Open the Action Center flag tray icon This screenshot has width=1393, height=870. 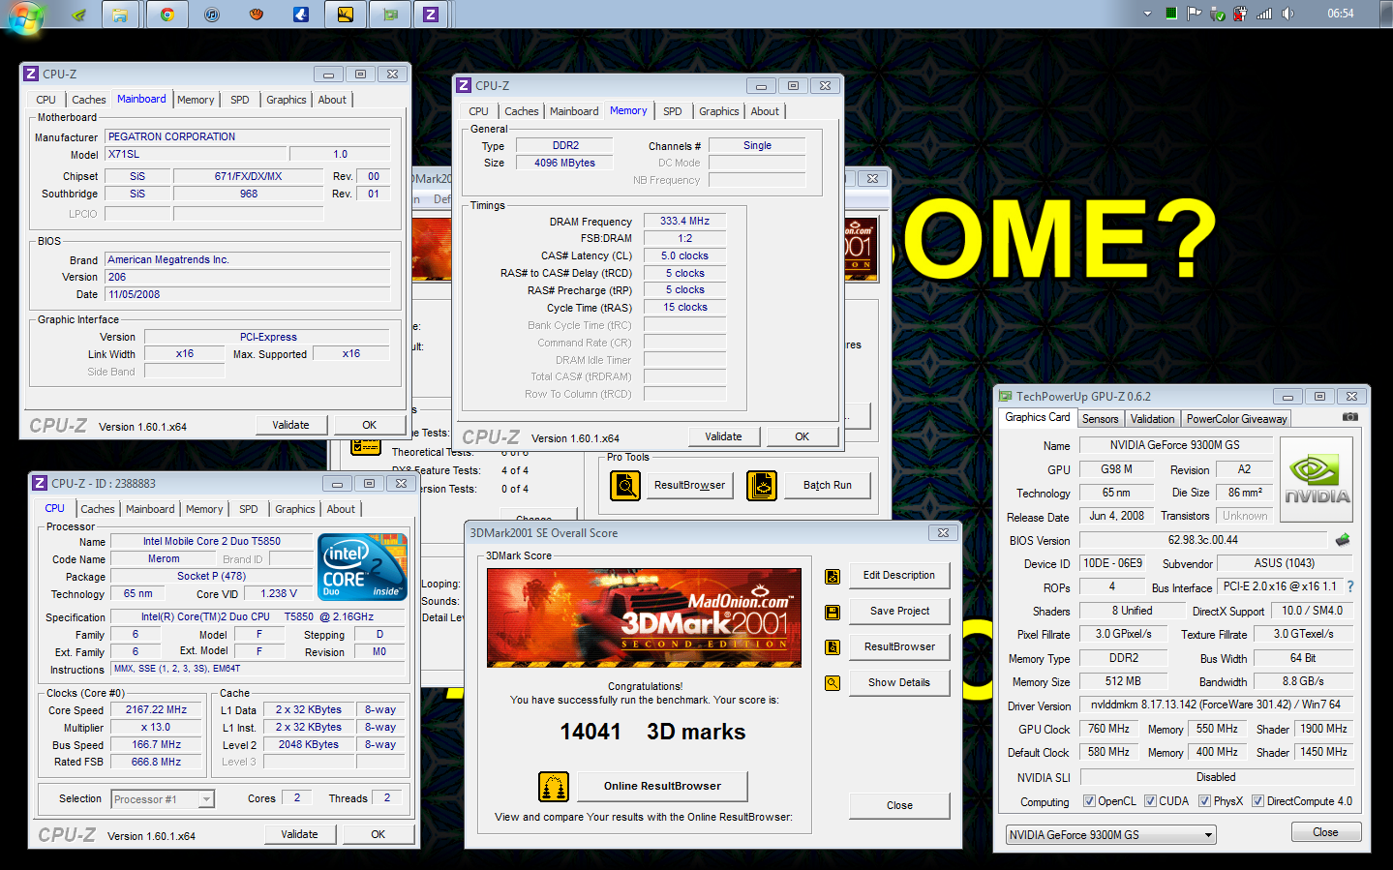pos(1195,14)
